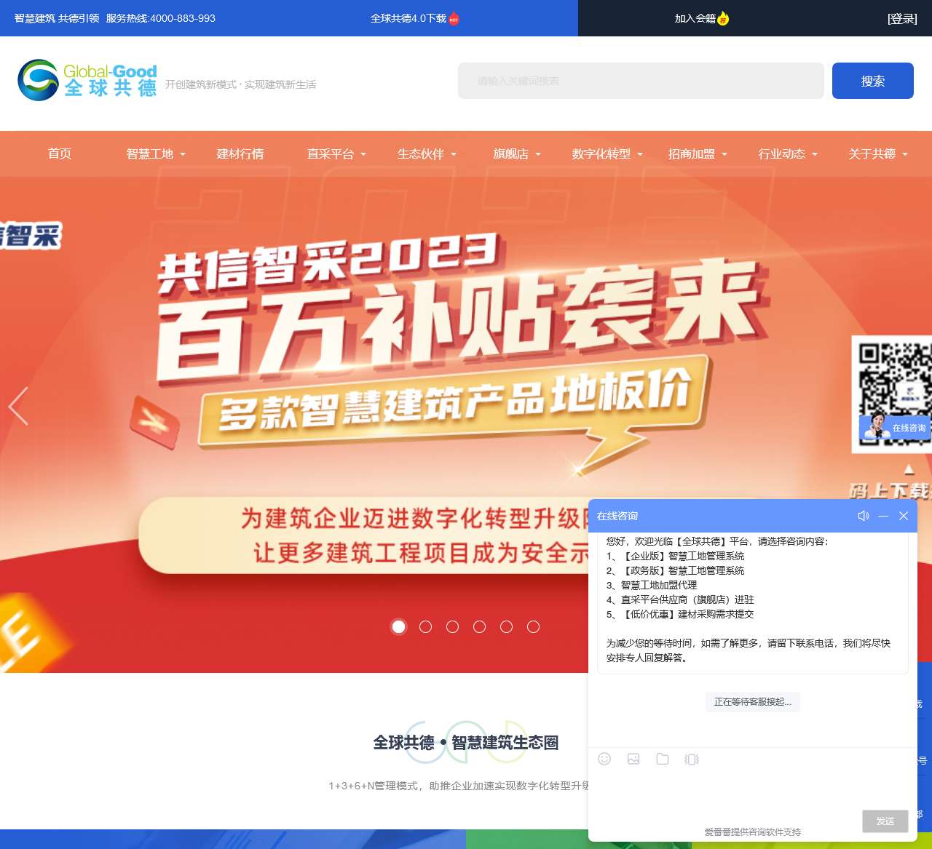Image resolution: width=932 pixels, height=849 pixels.
Task: Click the [登录] link
Action: (902, 19)
